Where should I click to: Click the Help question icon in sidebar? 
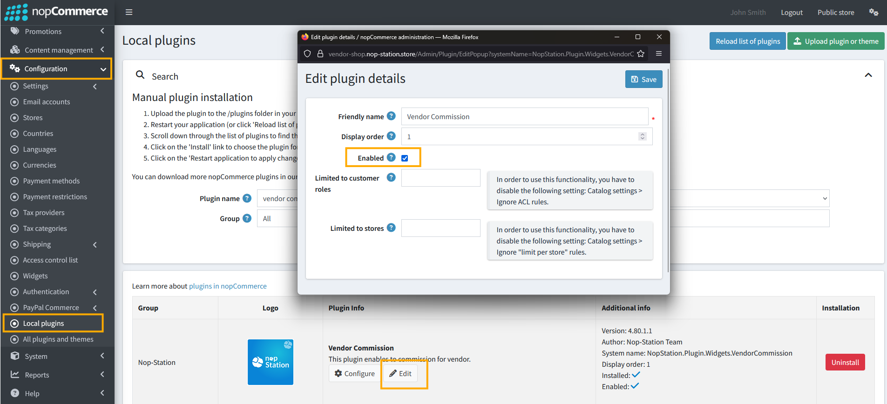[15, 393]
